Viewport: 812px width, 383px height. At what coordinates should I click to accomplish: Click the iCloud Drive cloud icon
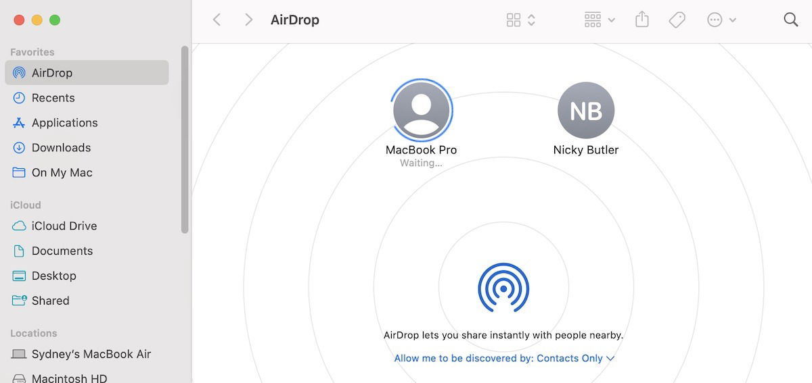(19, 226)
